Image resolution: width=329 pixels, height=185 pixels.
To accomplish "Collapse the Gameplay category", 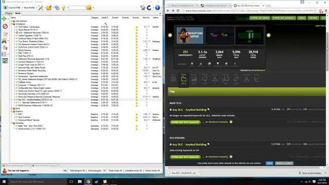I will 11,123.
